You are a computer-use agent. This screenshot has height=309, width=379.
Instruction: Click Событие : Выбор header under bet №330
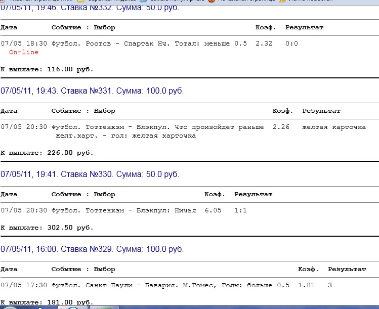(x=83, y=194)
